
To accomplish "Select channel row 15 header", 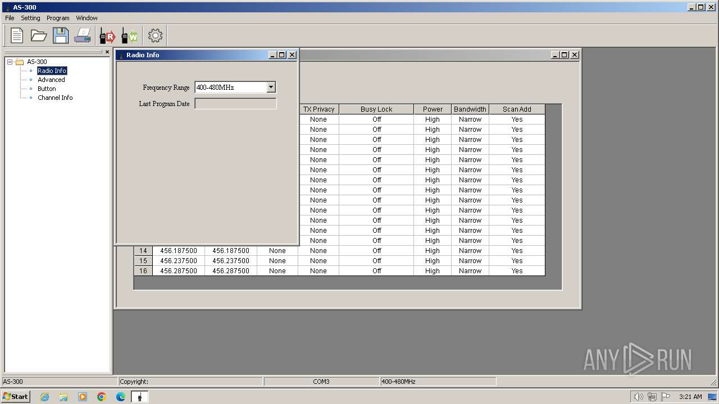I will pos(143,261).
